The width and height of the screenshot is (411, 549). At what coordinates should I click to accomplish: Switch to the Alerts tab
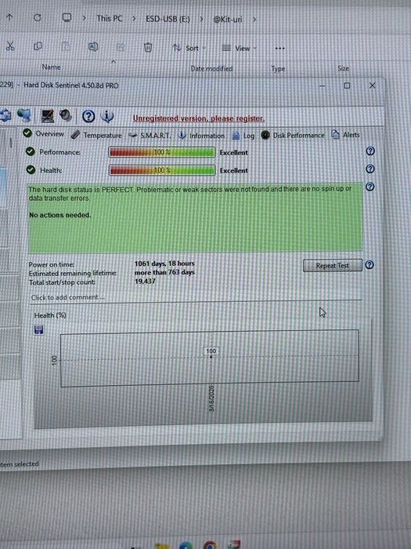[x=345, y=134]
